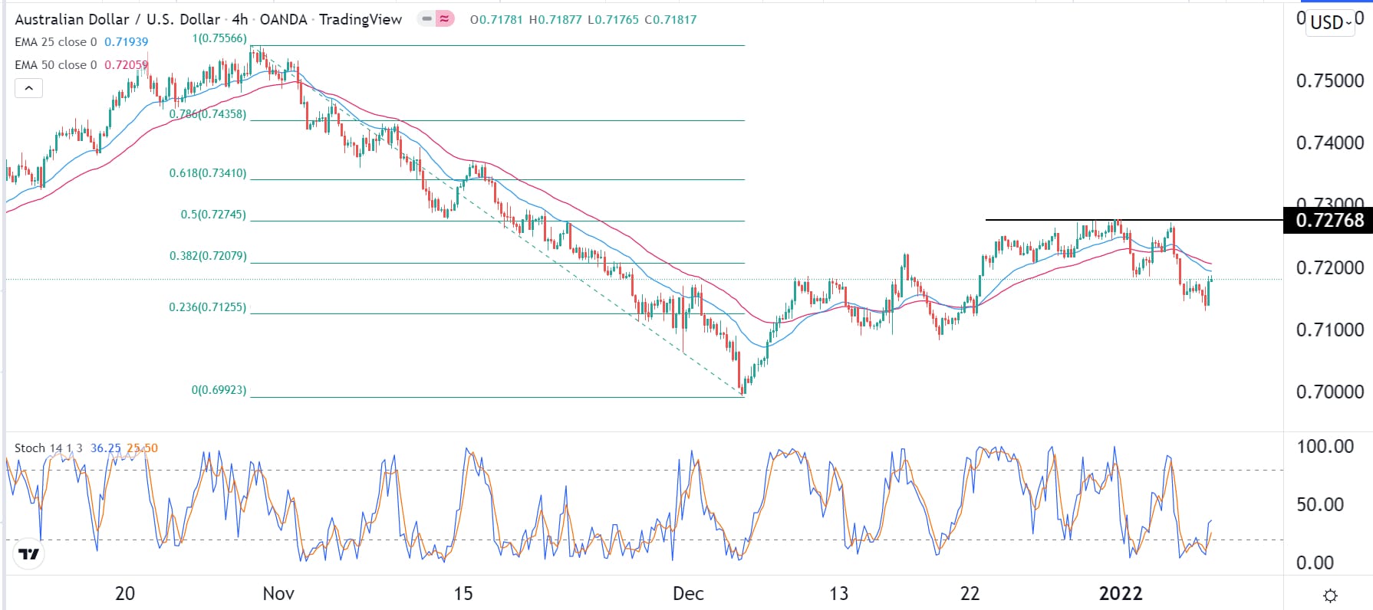Select the Fibonacci level 1(0.75566) label
Screen dimensions: 1373x610
point(219,38)
